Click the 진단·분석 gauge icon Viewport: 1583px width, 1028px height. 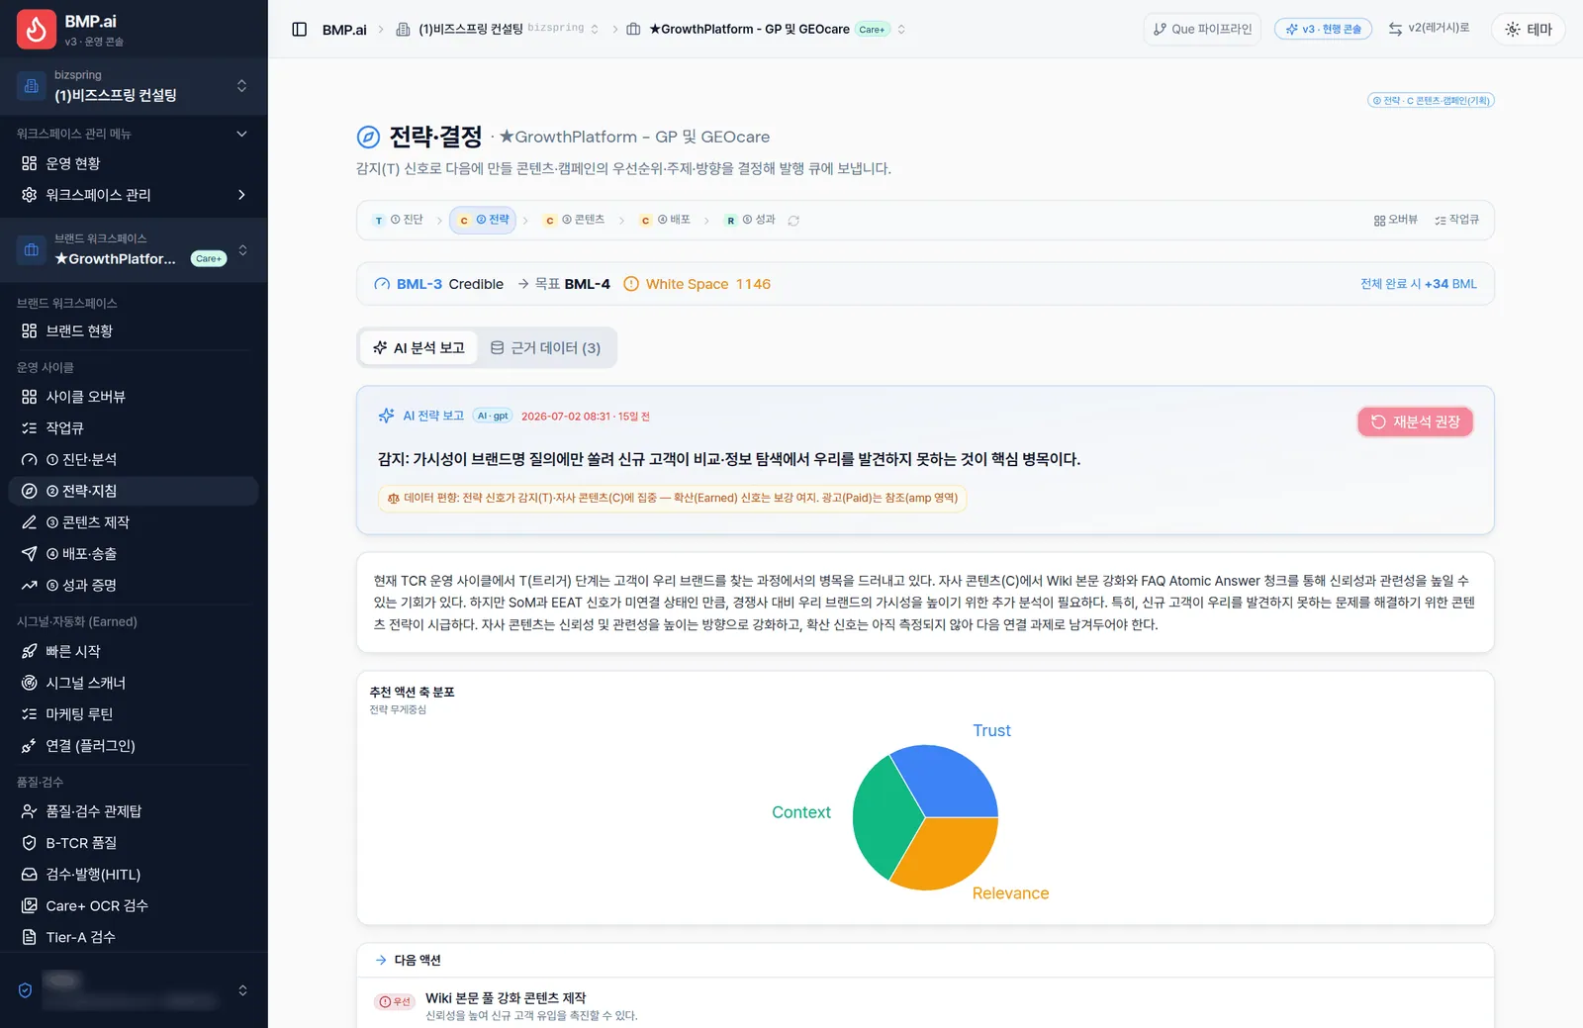[x=30, y=460]
